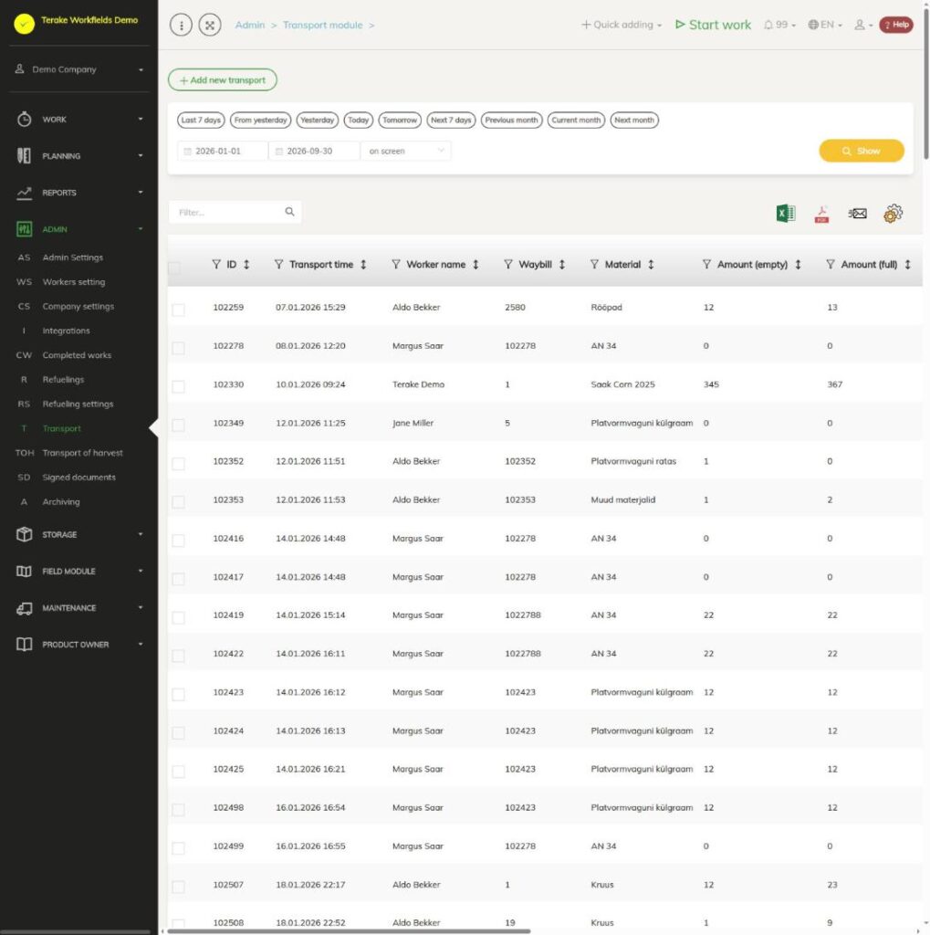
Task: Click the yellow Show button
Action: click(x=862, y=151)
